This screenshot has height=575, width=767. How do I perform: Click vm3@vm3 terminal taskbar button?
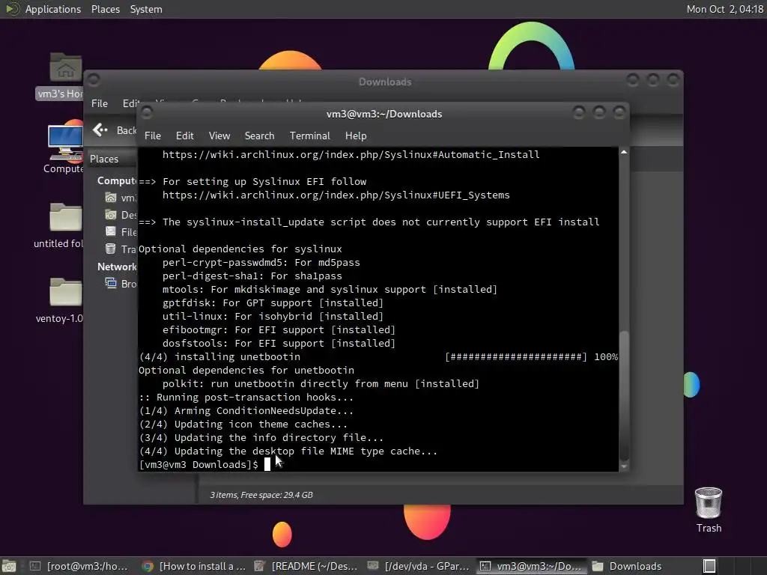pos(531,566)
